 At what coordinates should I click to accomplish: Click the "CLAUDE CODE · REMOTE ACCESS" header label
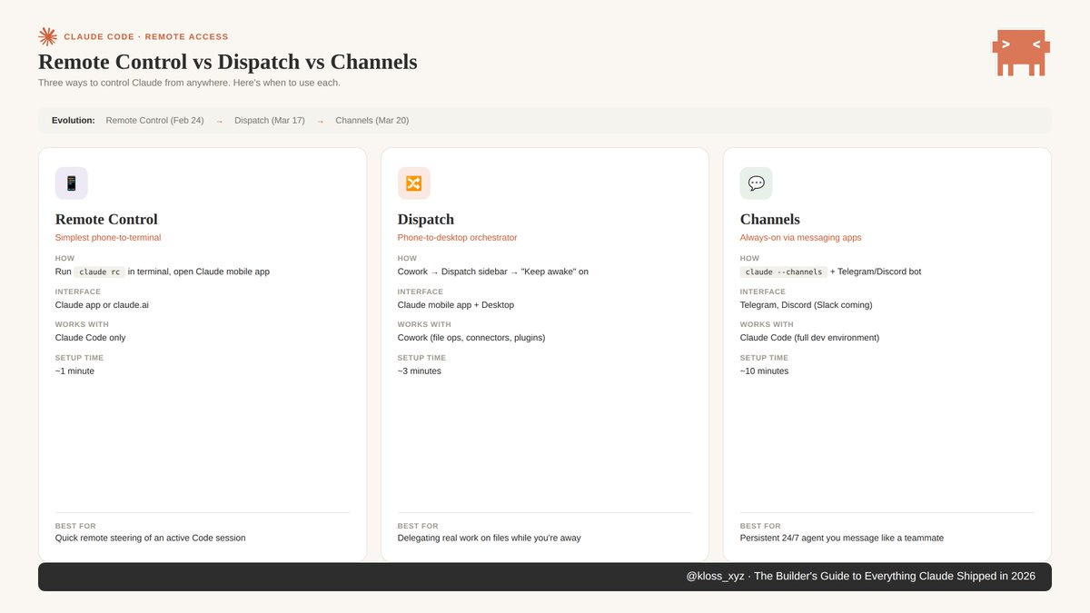tap(145, 37)
